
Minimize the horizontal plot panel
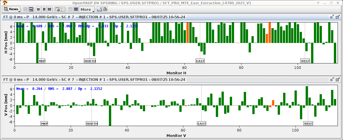(x=332, y=17)
